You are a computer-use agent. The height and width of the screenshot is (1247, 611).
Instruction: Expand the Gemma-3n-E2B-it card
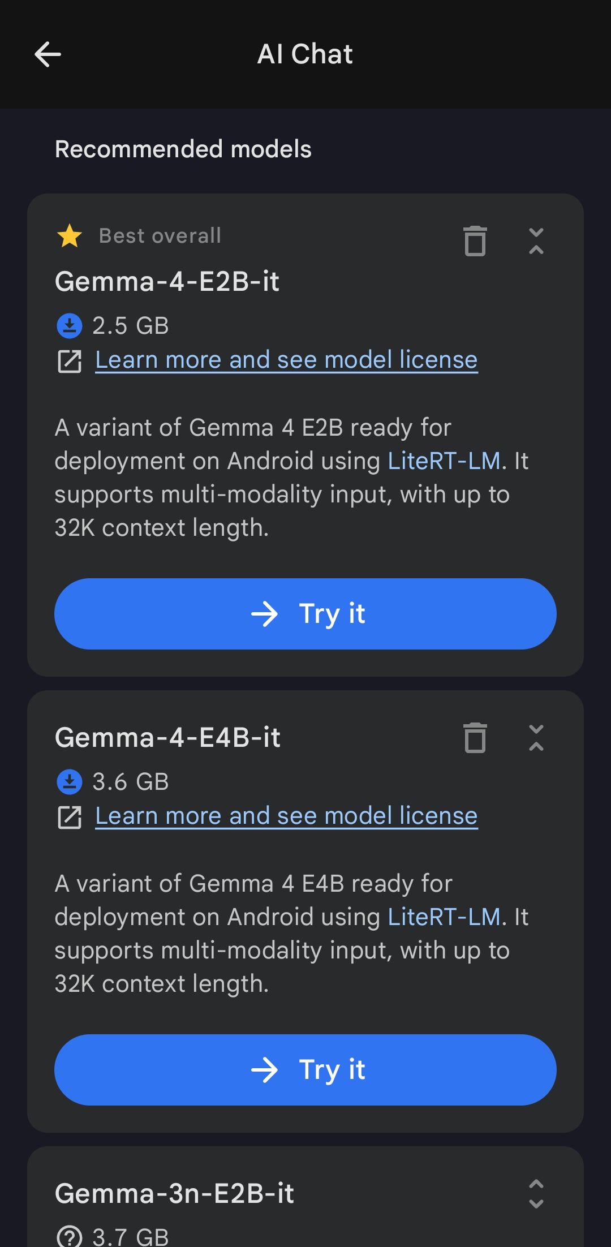point(536,1194)
